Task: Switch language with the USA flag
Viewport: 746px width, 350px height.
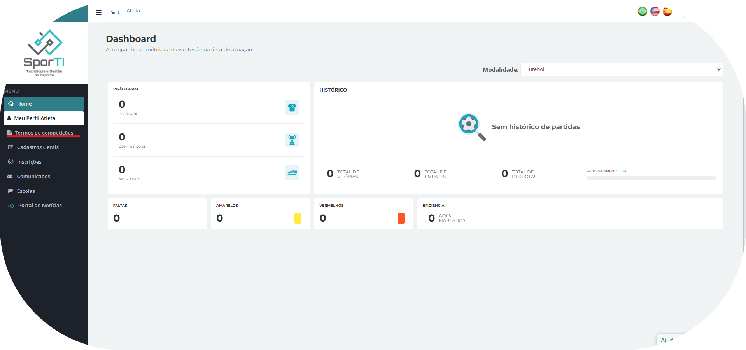Action: click(x=655, y=12)
